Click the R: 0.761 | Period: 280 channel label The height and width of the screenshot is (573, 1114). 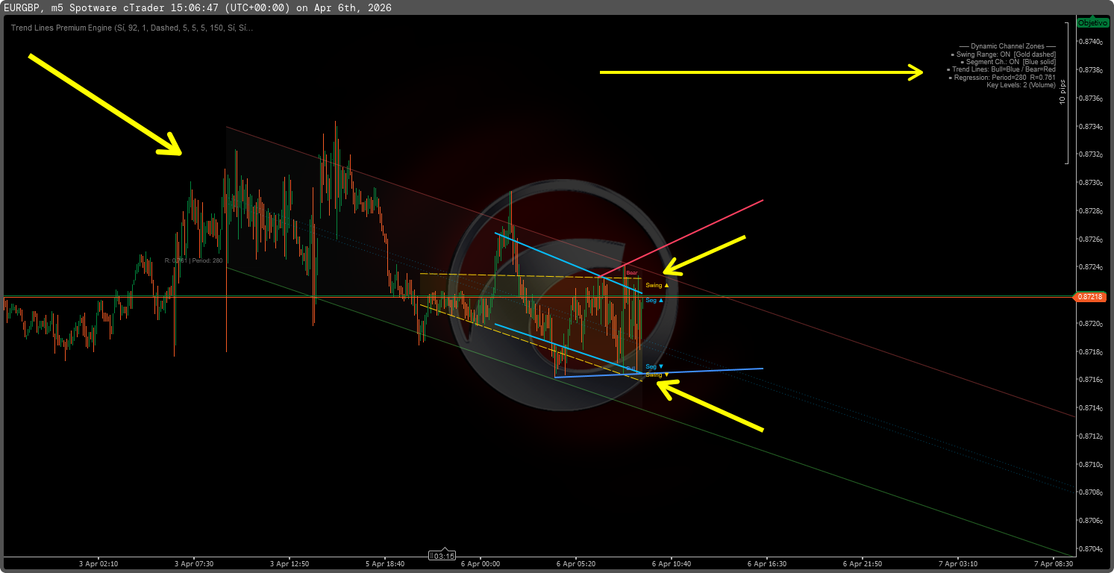pos(193,260)
